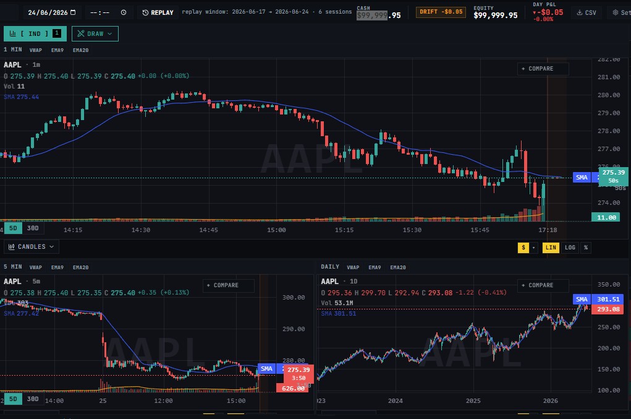The width and height of the screenshot is (631, 419).
Task: Click the clock icon in the time field
Action: coord(124,12)
